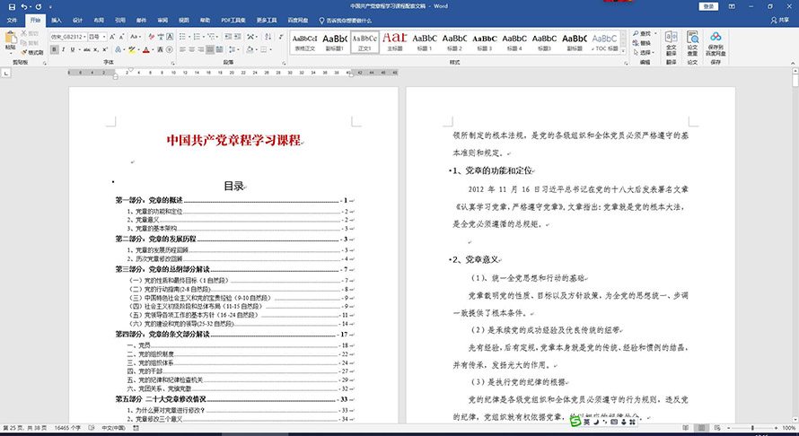Toggle Italic formatting button
799x436 pixels.
tap(63, 49)
